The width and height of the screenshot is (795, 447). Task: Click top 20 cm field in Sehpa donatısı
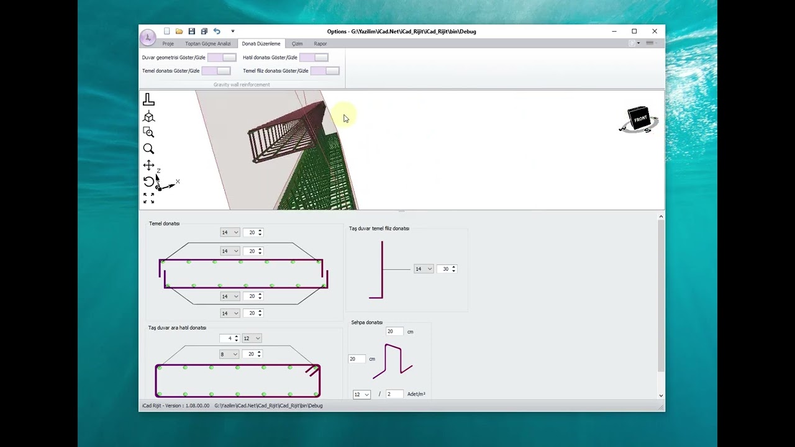[x=395, y=332]
